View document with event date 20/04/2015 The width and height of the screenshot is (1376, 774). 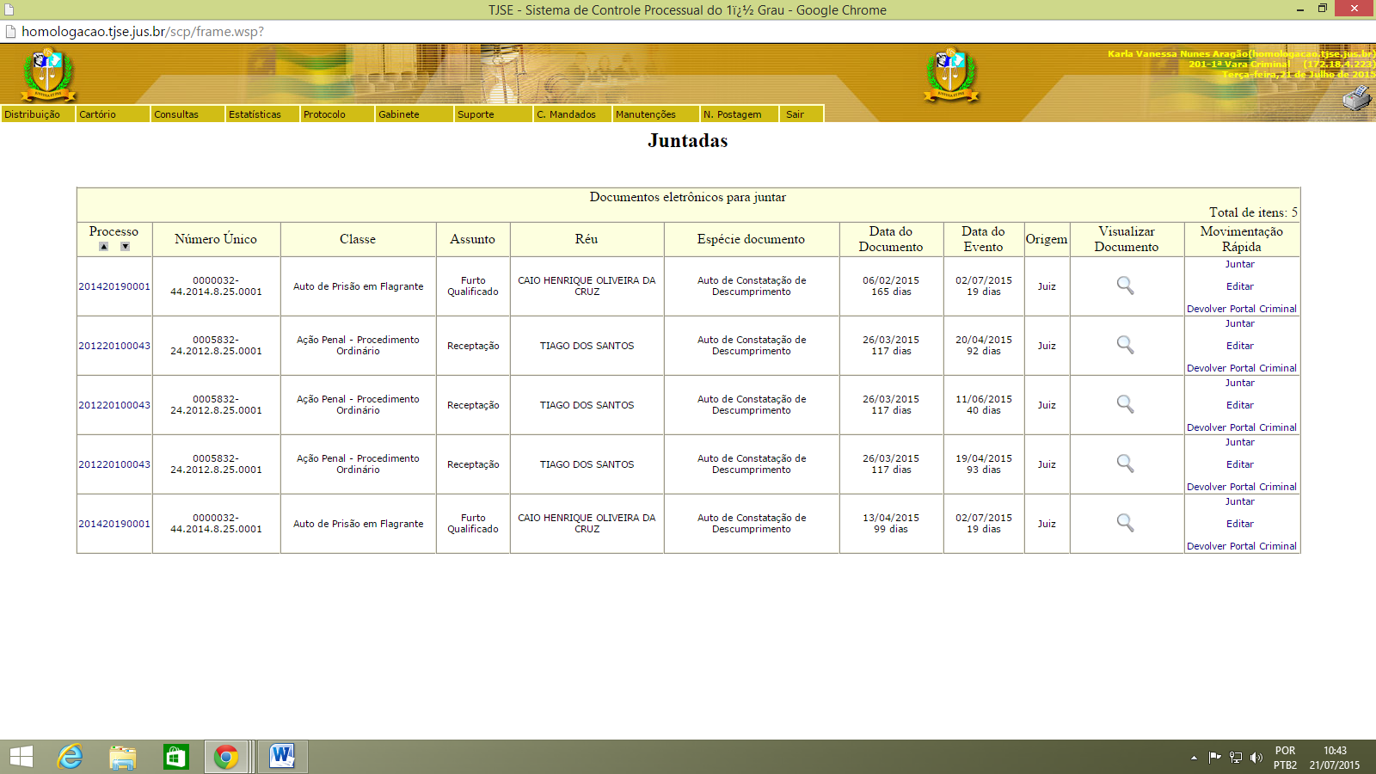pyautogui.click(x=1125, y=345)
